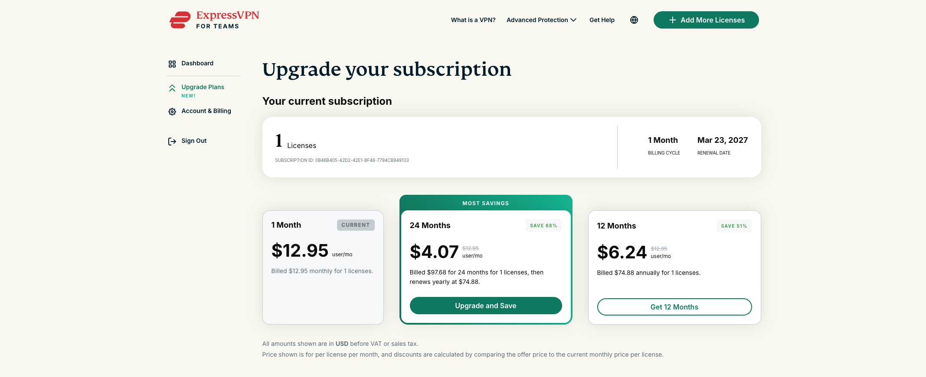Click the subscription ID text
Image resolution: width=926 pixels, height=377 pixels.
[x=342, y=160]
